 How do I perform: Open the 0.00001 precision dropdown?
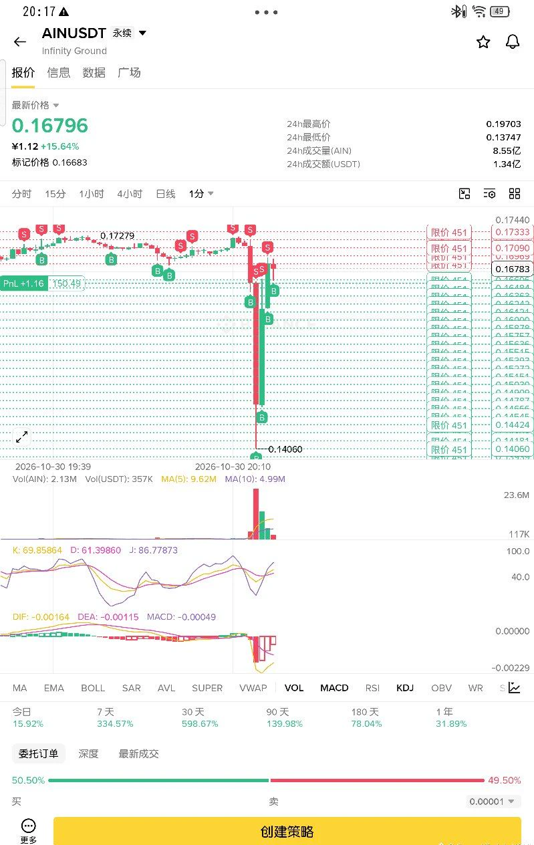tap(493, 802)
